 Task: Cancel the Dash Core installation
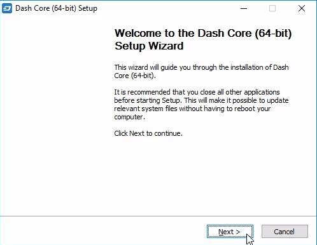coord(285,232)
